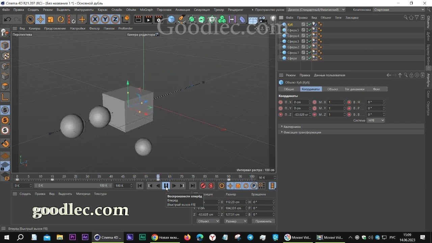Toggle Enable Snap S icon
This screenshot has width=432, height=243.
tap(5, 110)
